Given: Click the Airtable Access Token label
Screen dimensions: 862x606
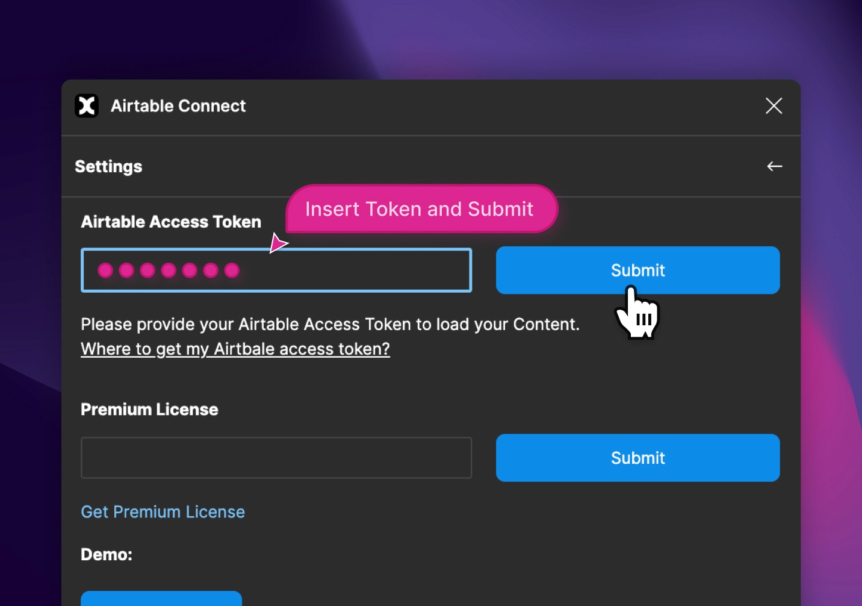Looking at the screenshot, I should coord(171,222).
